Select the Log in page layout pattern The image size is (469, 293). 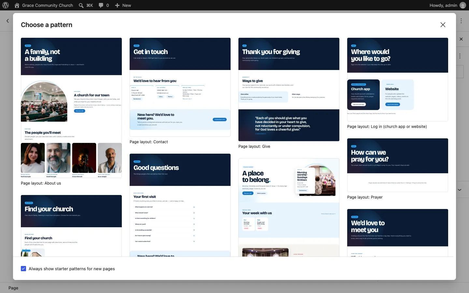(398, 79)
